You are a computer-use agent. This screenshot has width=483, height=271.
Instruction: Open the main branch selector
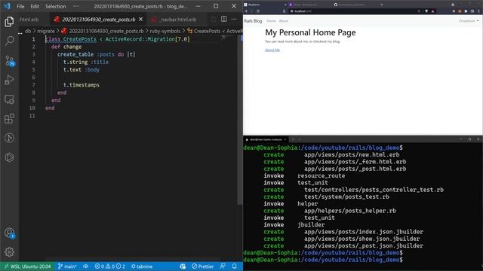coord(67,266)
